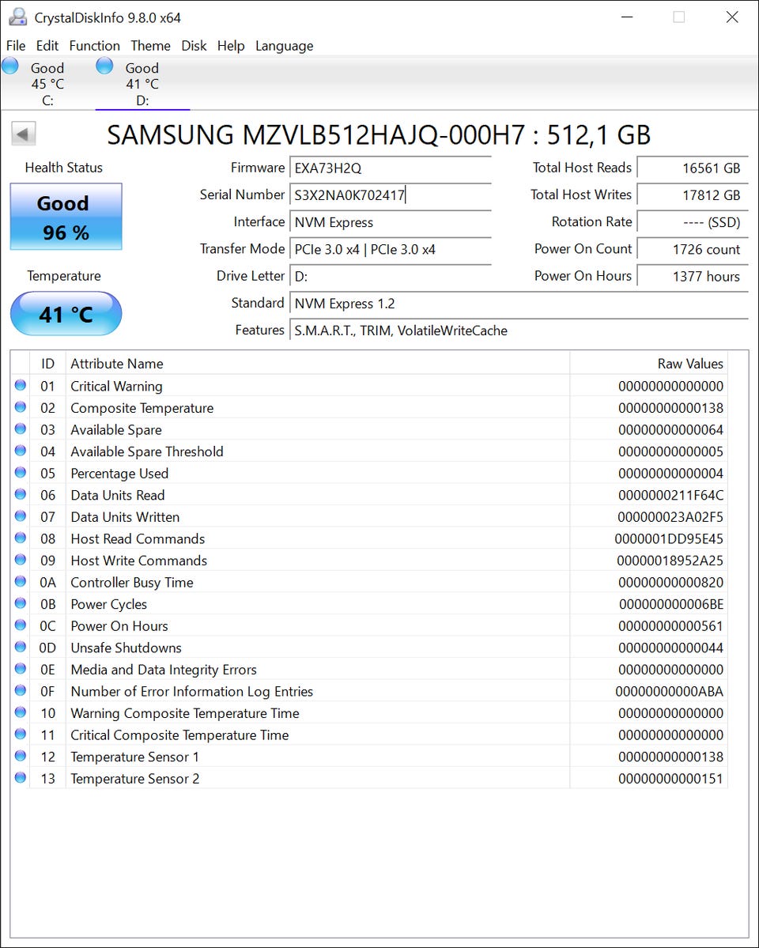Click status orb of Temperature Sensor 1 row
The height and width of the screenshot is (948, 759).
click(21, 755)
